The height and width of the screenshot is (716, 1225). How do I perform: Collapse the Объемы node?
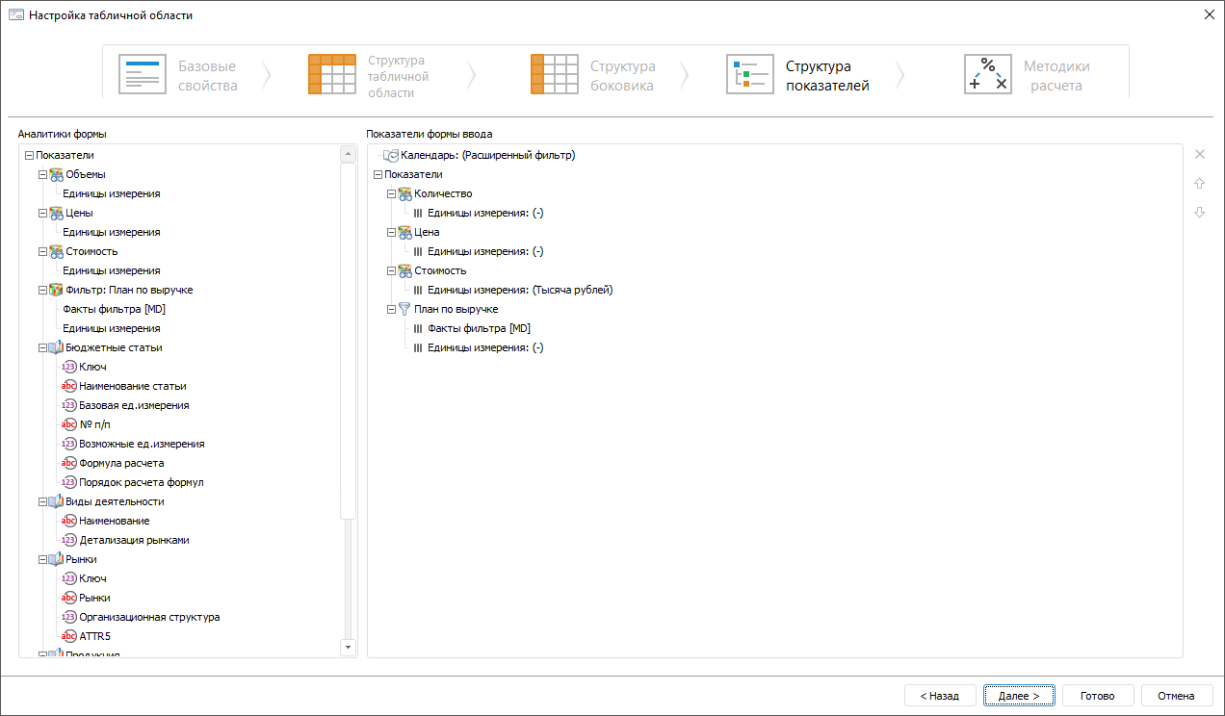click(x=42, y=174)
